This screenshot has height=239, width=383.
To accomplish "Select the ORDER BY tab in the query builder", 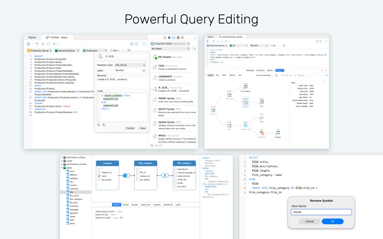I will [168, 205].
